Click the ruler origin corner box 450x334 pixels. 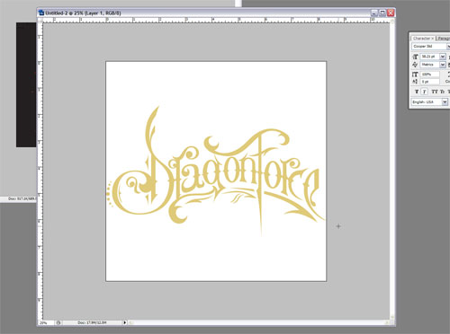point(40,21)
